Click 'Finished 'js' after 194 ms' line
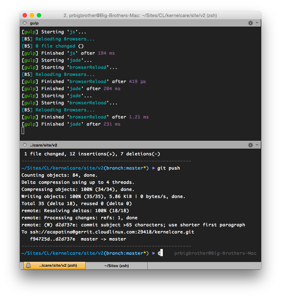 click(x=68, y=53)
